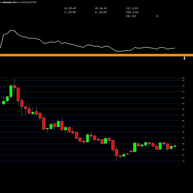Click the price axis label '82'
Viewport: 193px width, 193px height.
tap(183, 78)
